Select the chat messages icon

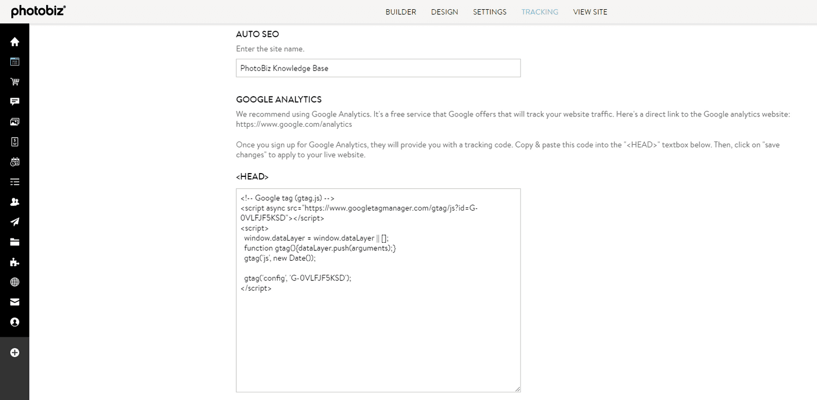click(x=14, y=101)
